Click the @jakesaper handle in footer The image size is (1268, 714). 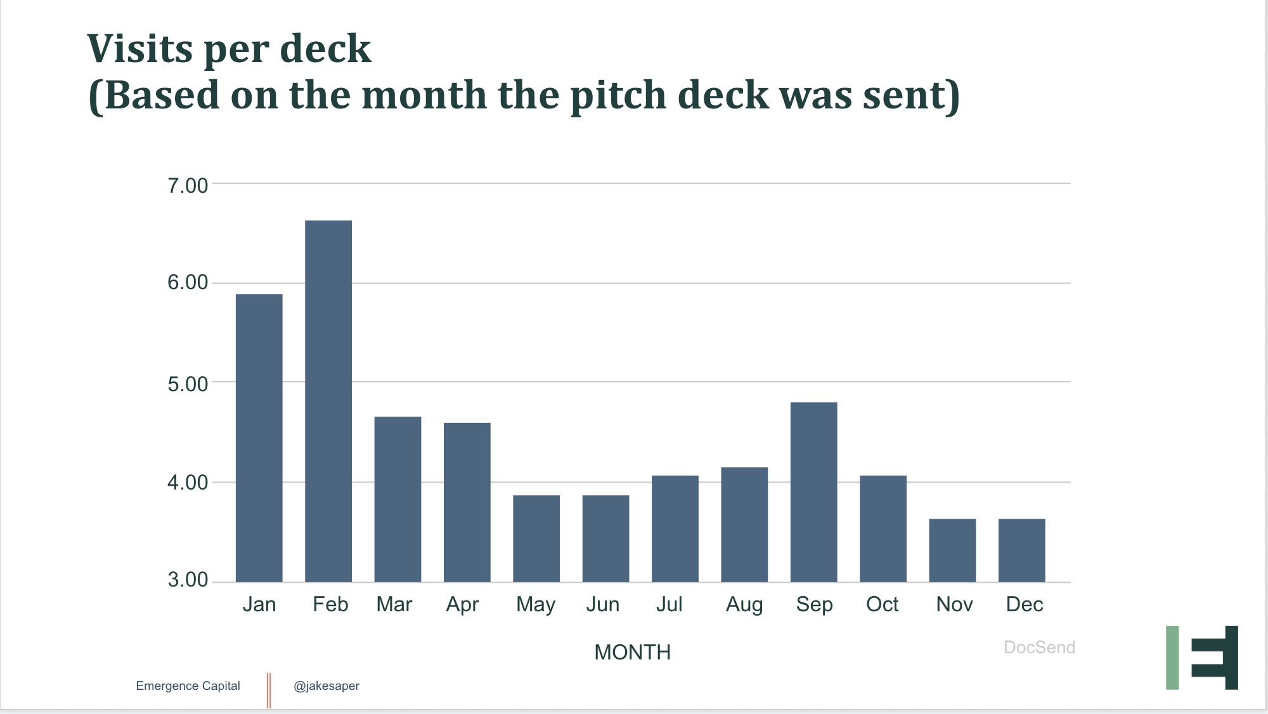click(327, 686)
